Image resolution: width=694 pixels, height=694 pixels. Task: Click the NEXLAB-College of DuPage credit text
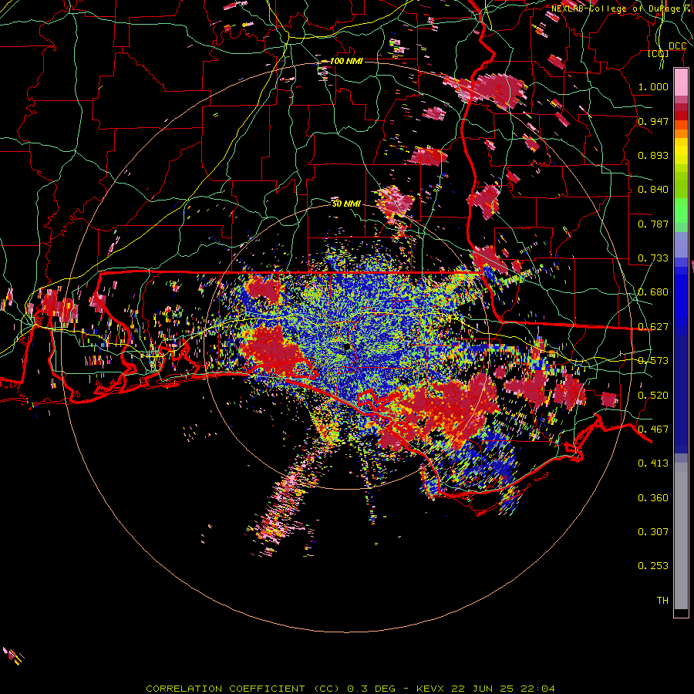621,8
